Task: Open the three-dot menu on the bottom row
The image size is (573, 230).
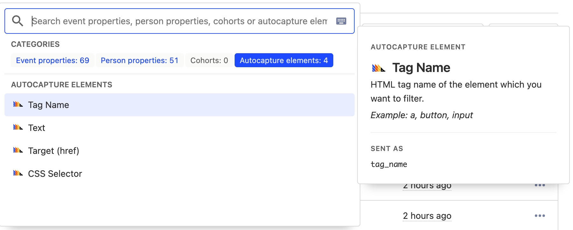Action: click(x=540, y=216)
